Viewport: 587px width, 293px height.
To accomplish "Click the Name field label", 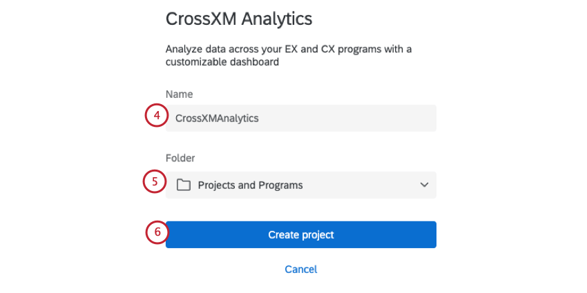I will [x=180, y=94].
